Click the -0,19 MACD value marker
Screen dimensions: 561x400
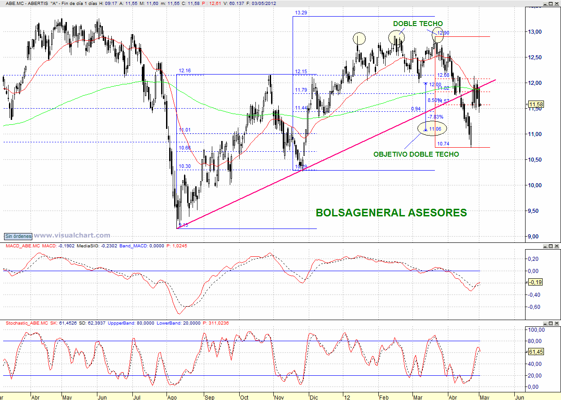[535, 282]
